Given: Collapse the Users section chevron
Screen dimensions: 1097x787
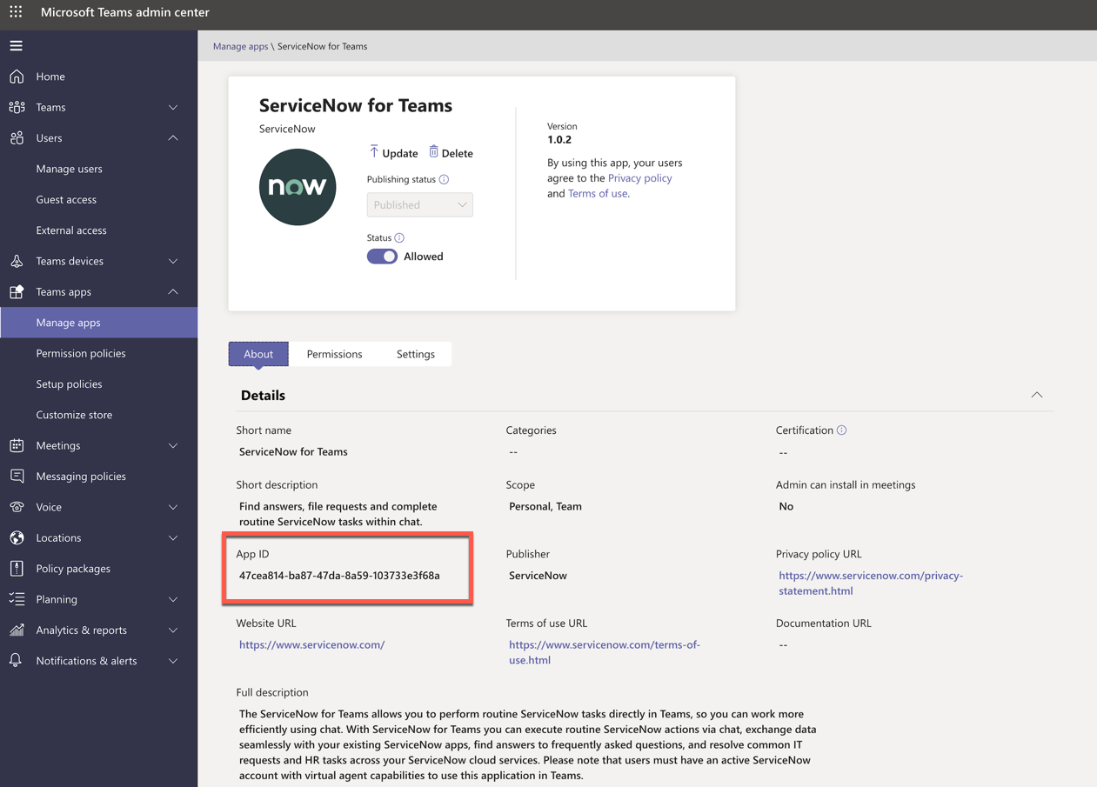Looking at the screenshot, I should [x=173, y=137].
